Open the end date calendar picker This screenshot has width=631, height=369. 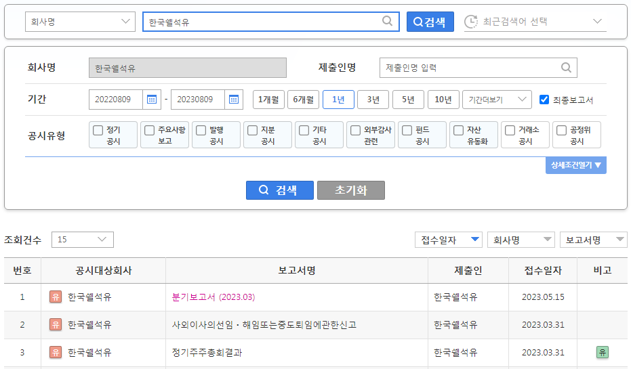point(234,100)
